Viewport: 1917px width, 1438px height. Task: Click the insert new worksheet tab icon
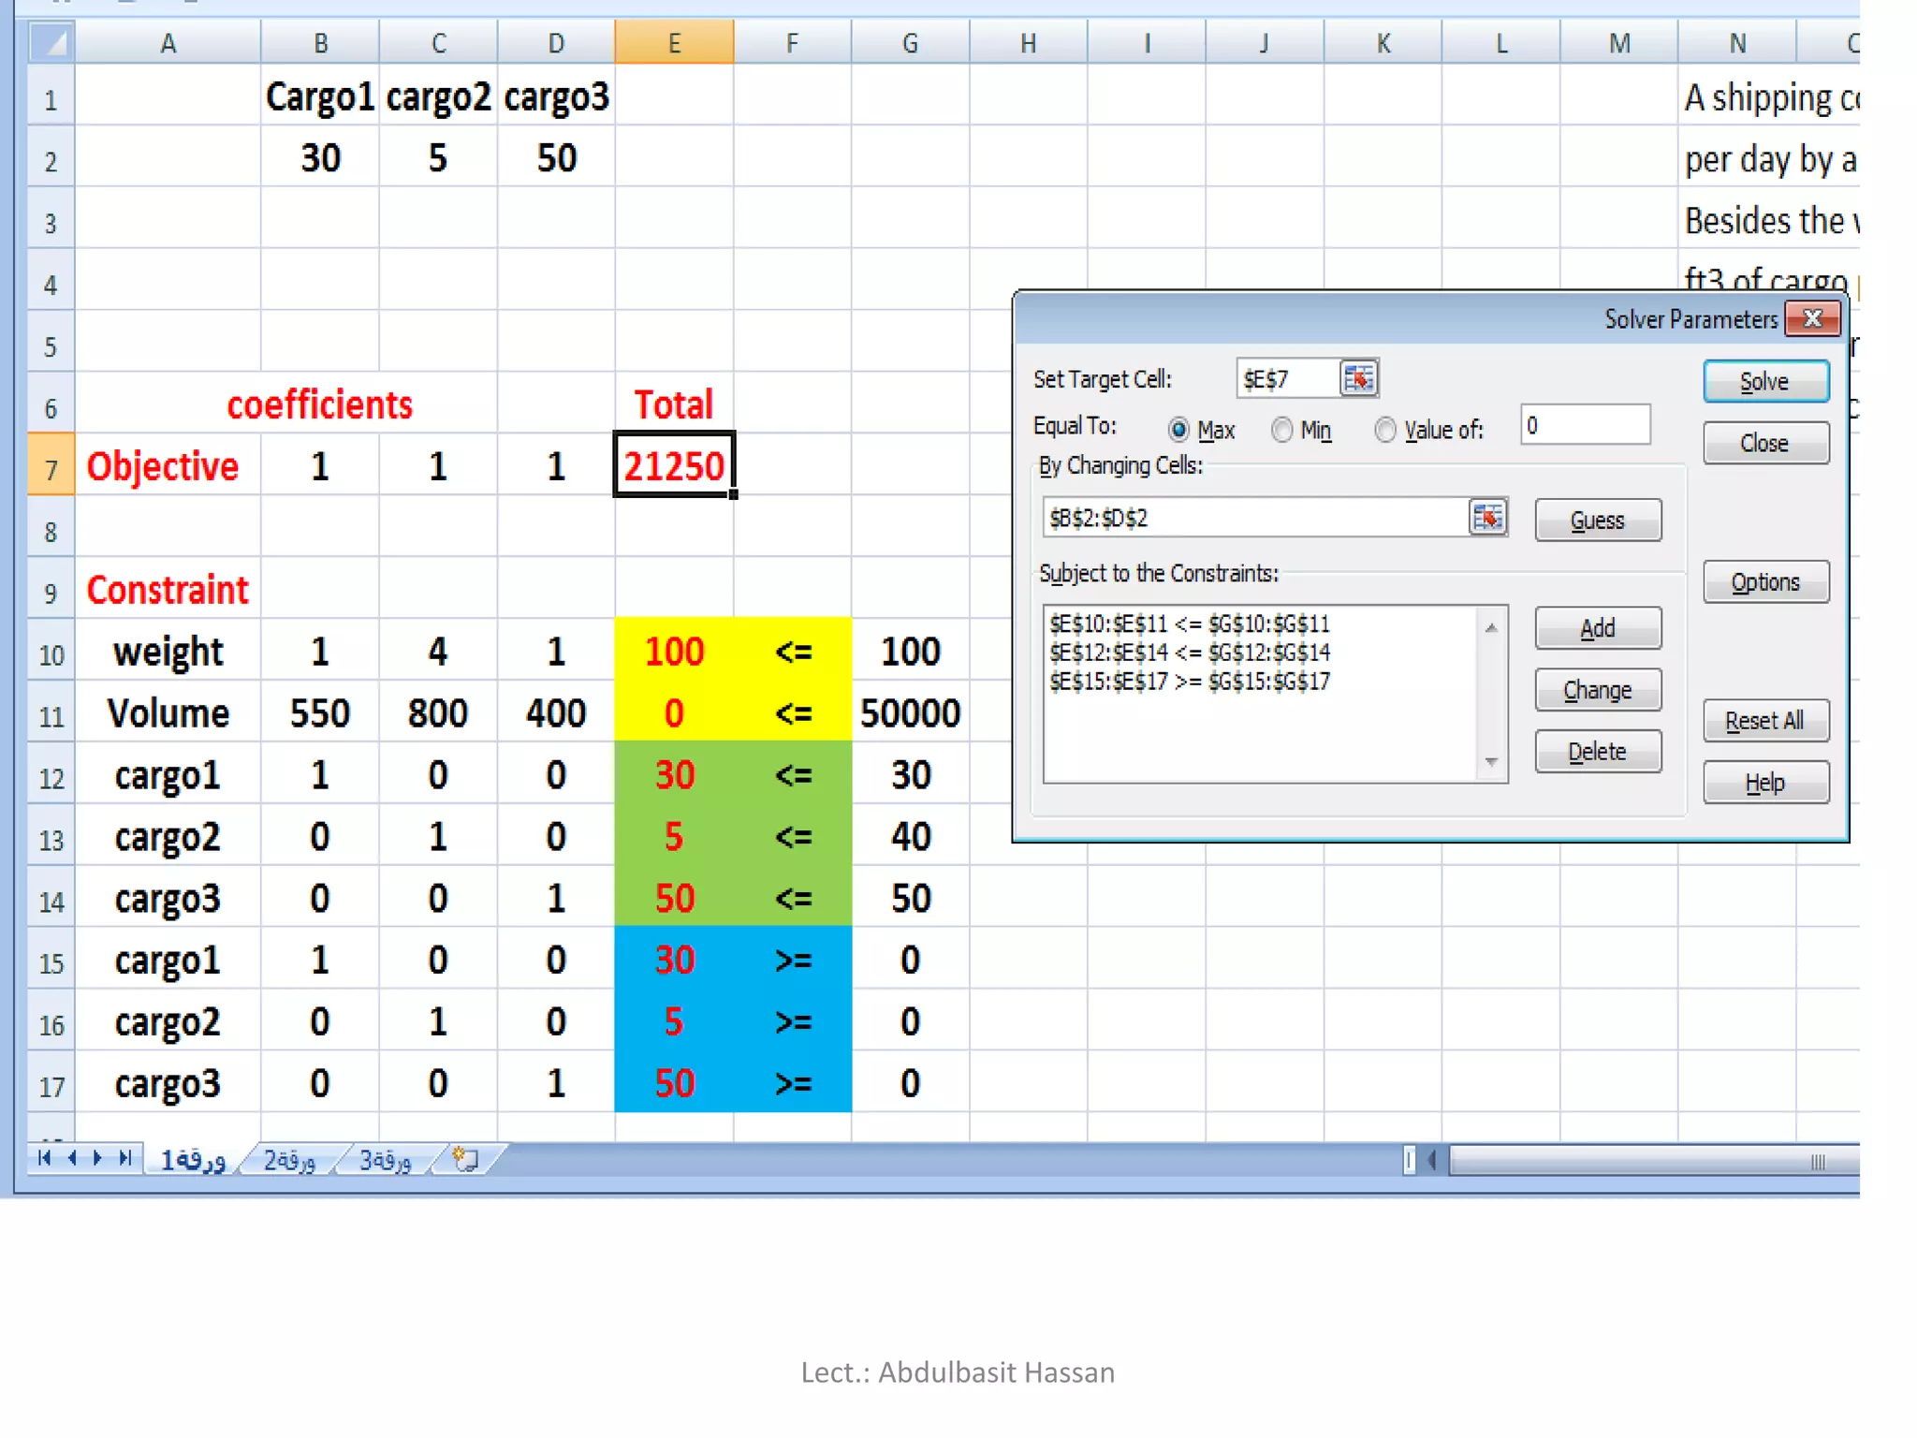tap(465, 1160)
